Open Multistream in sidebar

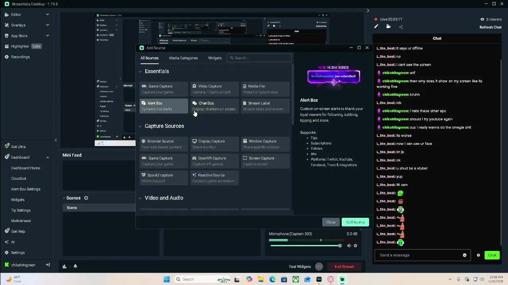tap(21, 221)
